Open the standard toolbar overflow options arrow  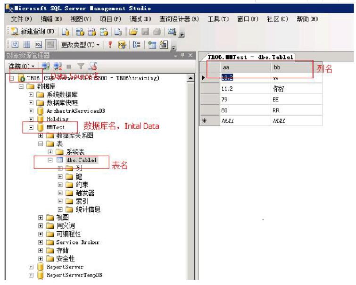[x=182, y=34]
